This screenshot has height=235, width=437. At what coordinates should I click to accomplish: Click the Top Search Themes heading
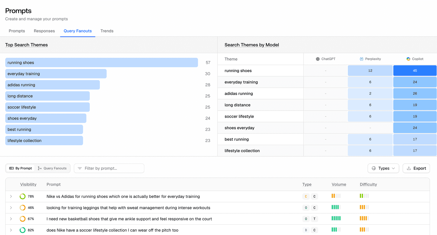click(x=27, y=45)
